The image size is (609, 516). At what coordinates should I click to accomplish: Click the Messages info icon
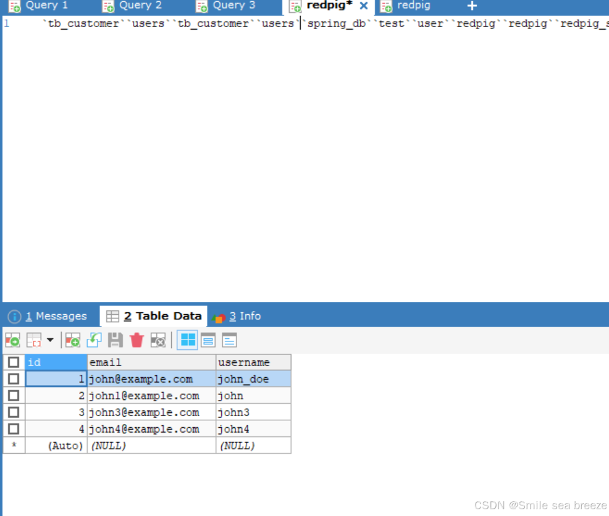14,317
